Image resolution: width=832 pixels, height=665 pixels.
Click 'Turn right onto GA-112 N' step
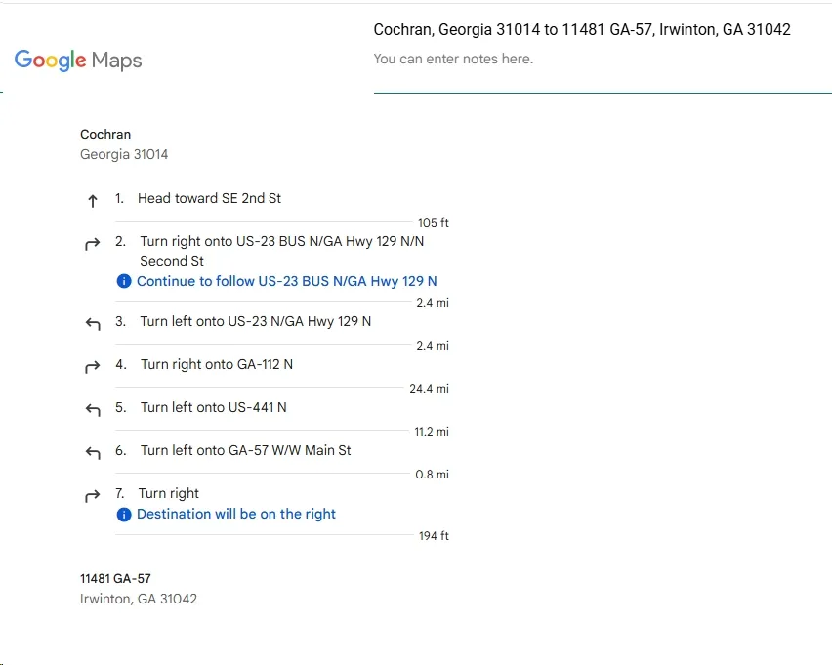[217, 364]
